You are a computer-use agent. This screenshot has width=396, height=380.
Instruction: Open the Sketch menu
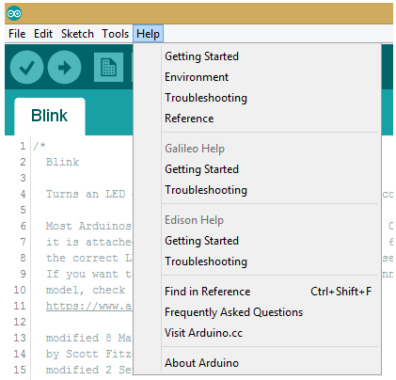pyautogui.click(x=77, y=34)
